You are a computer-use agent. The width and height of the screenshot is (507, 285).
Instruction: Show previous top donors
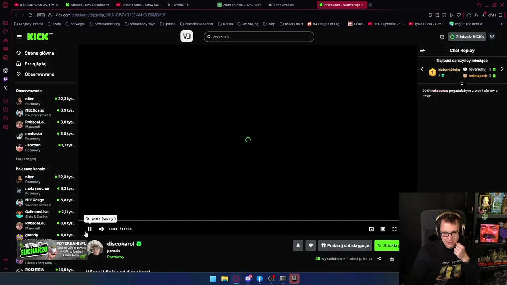click(422, 69)
